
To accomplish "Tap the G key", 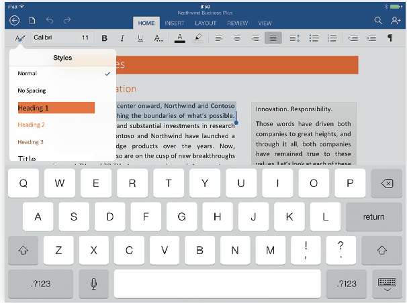I will coord(181,217).
